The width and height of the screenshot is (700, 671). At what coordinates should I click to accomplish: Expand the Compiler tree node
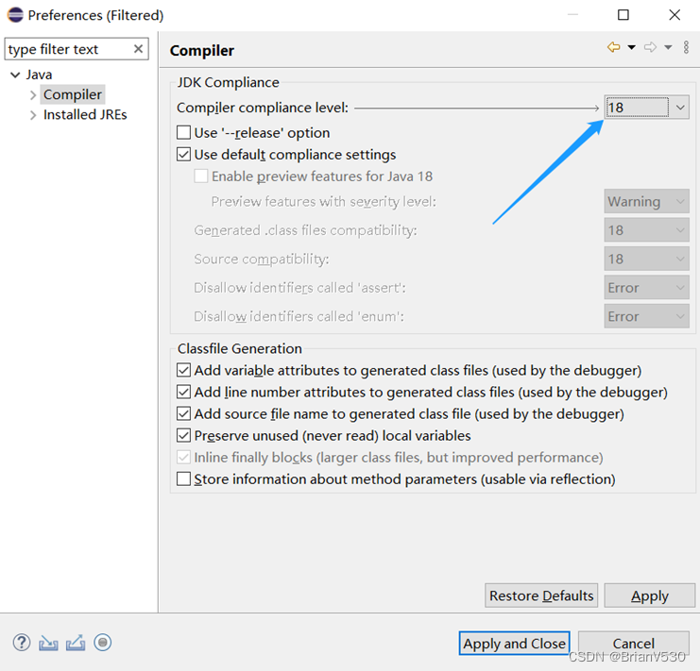32,95
